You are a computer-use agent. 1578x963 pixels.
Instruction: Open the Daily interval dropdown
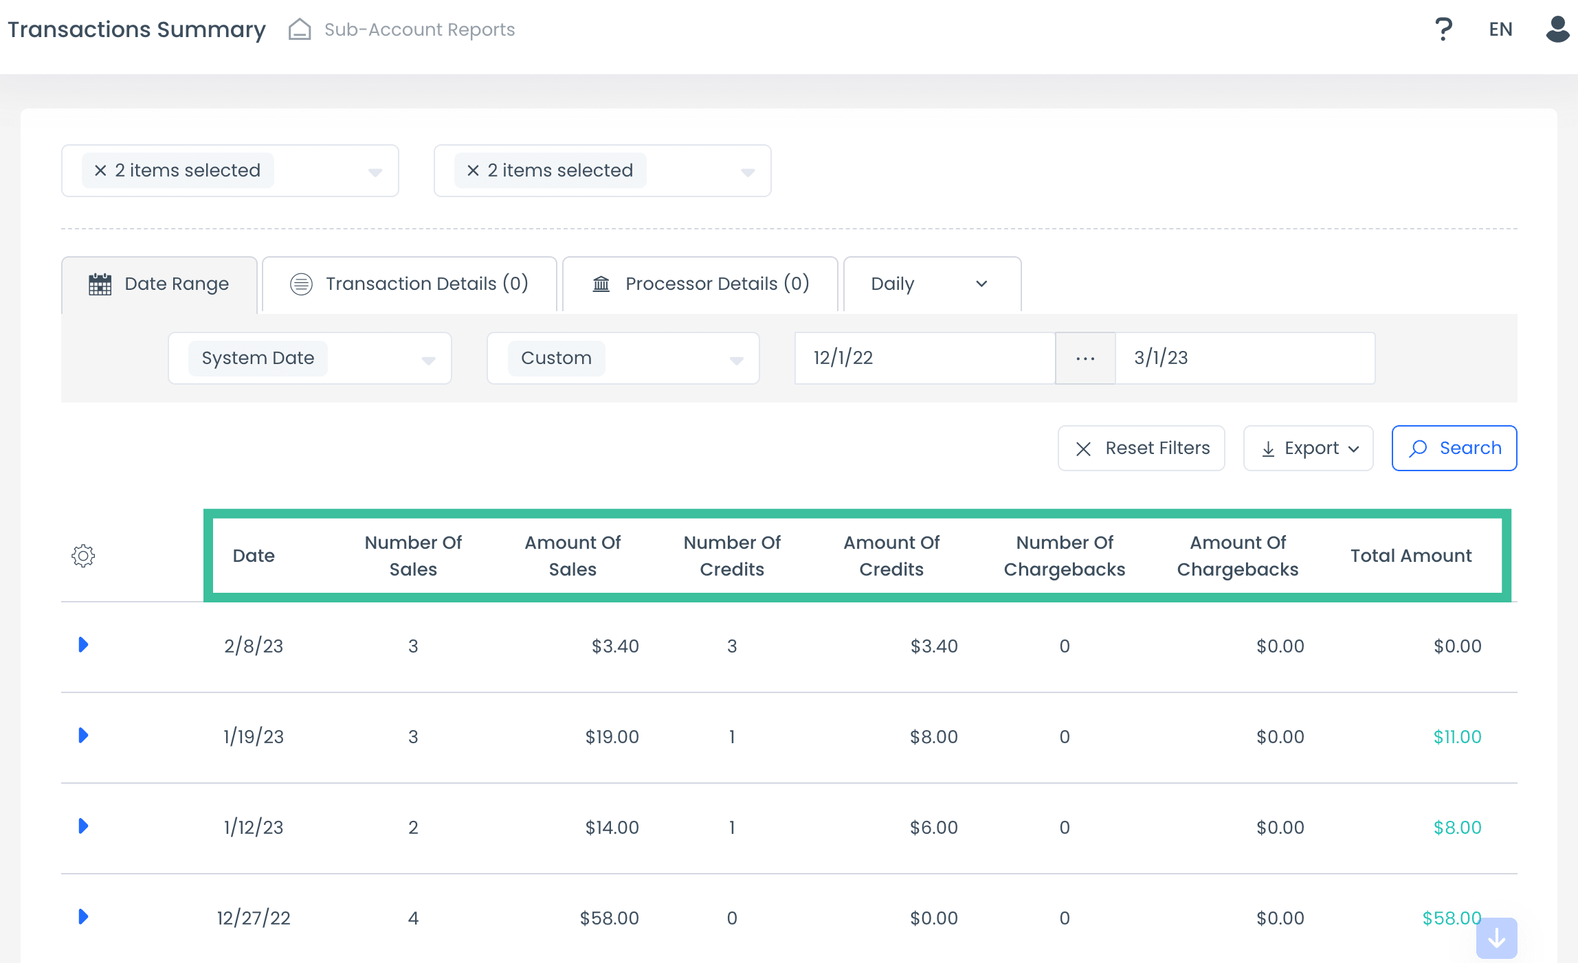[x=931, y=284]
